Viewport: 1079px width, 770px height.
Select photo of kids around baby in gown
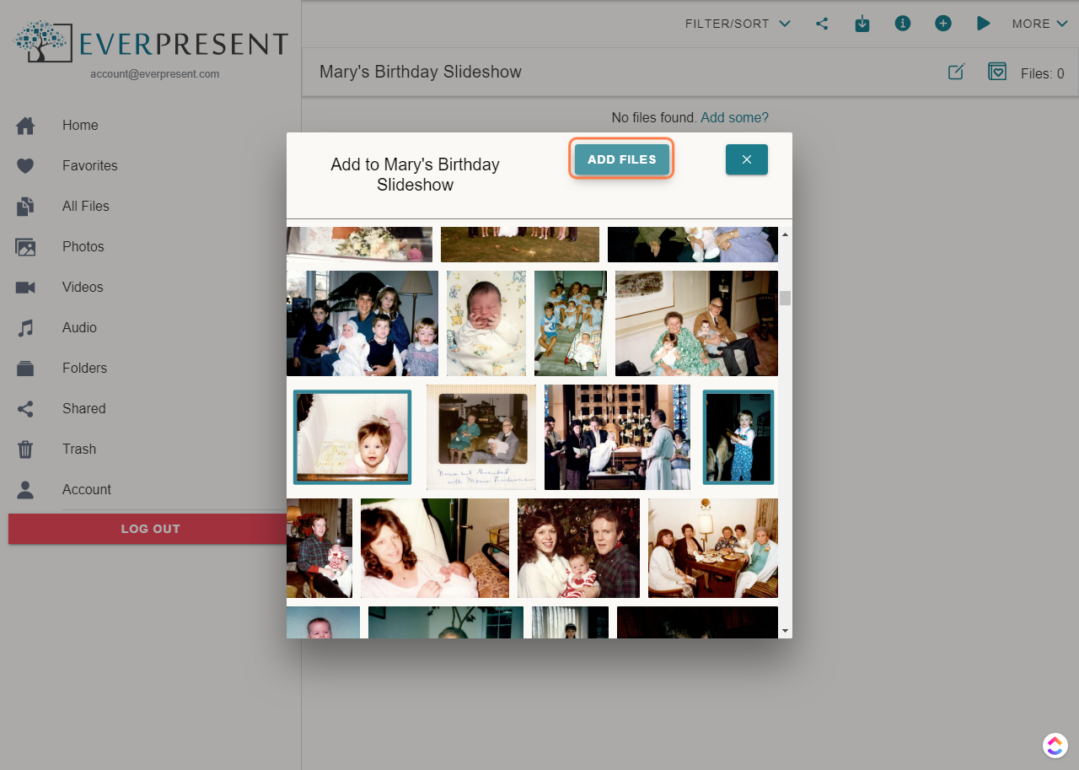pos(362,323)
